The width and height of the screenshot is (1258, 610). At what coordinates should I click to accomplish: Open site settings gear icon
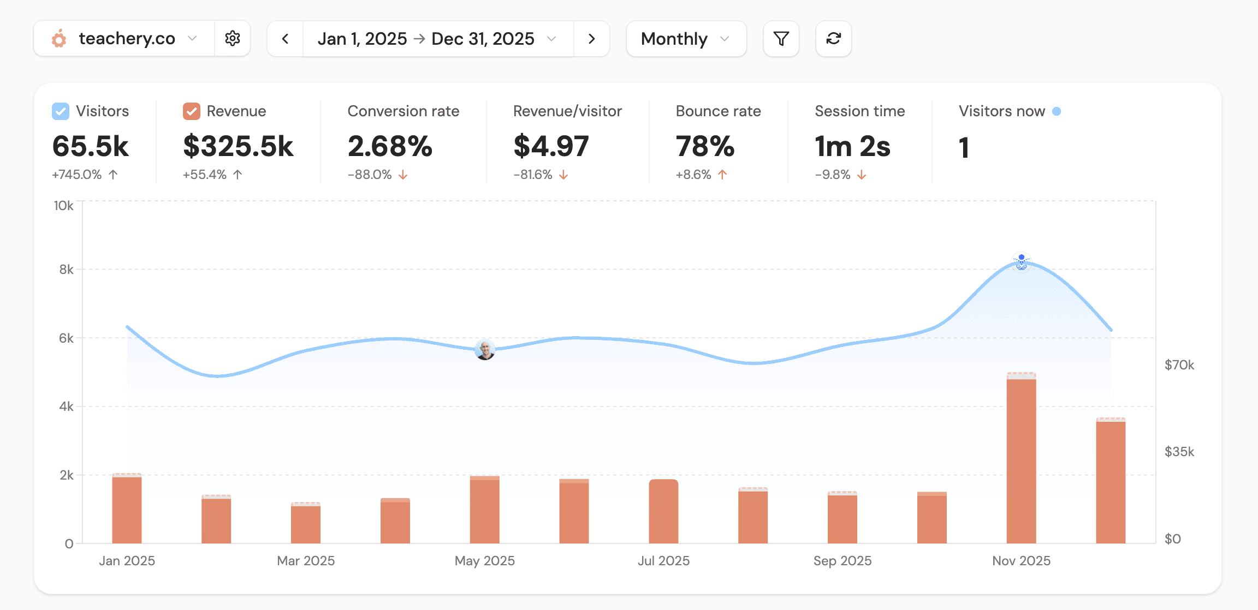tap(233, 38)
